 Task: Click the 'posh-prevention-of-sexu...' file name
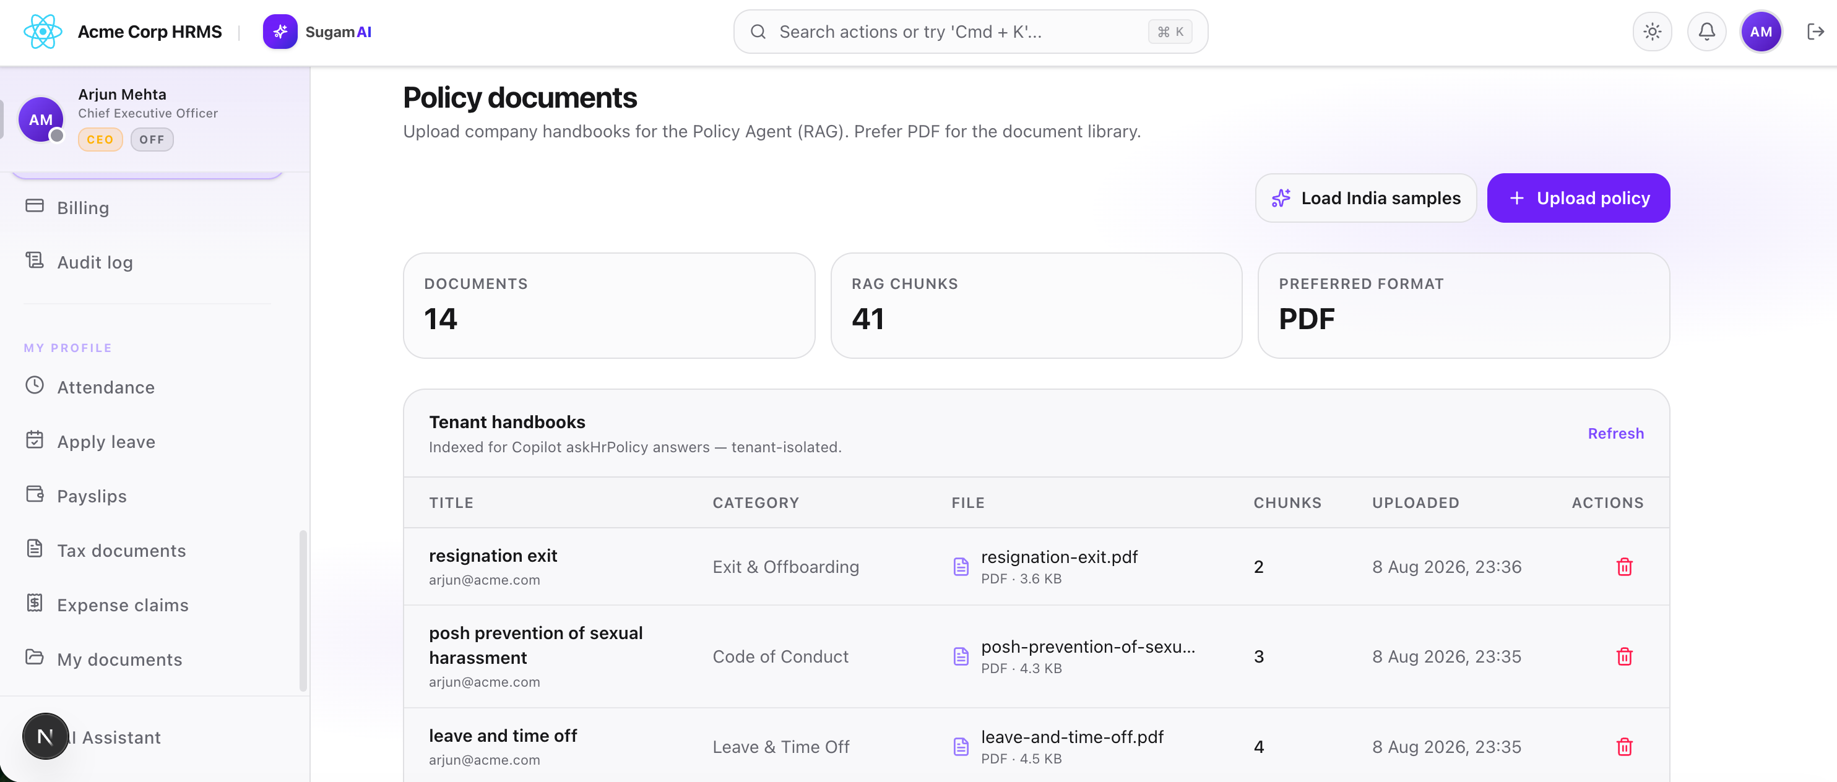(x=1087, y=647)
